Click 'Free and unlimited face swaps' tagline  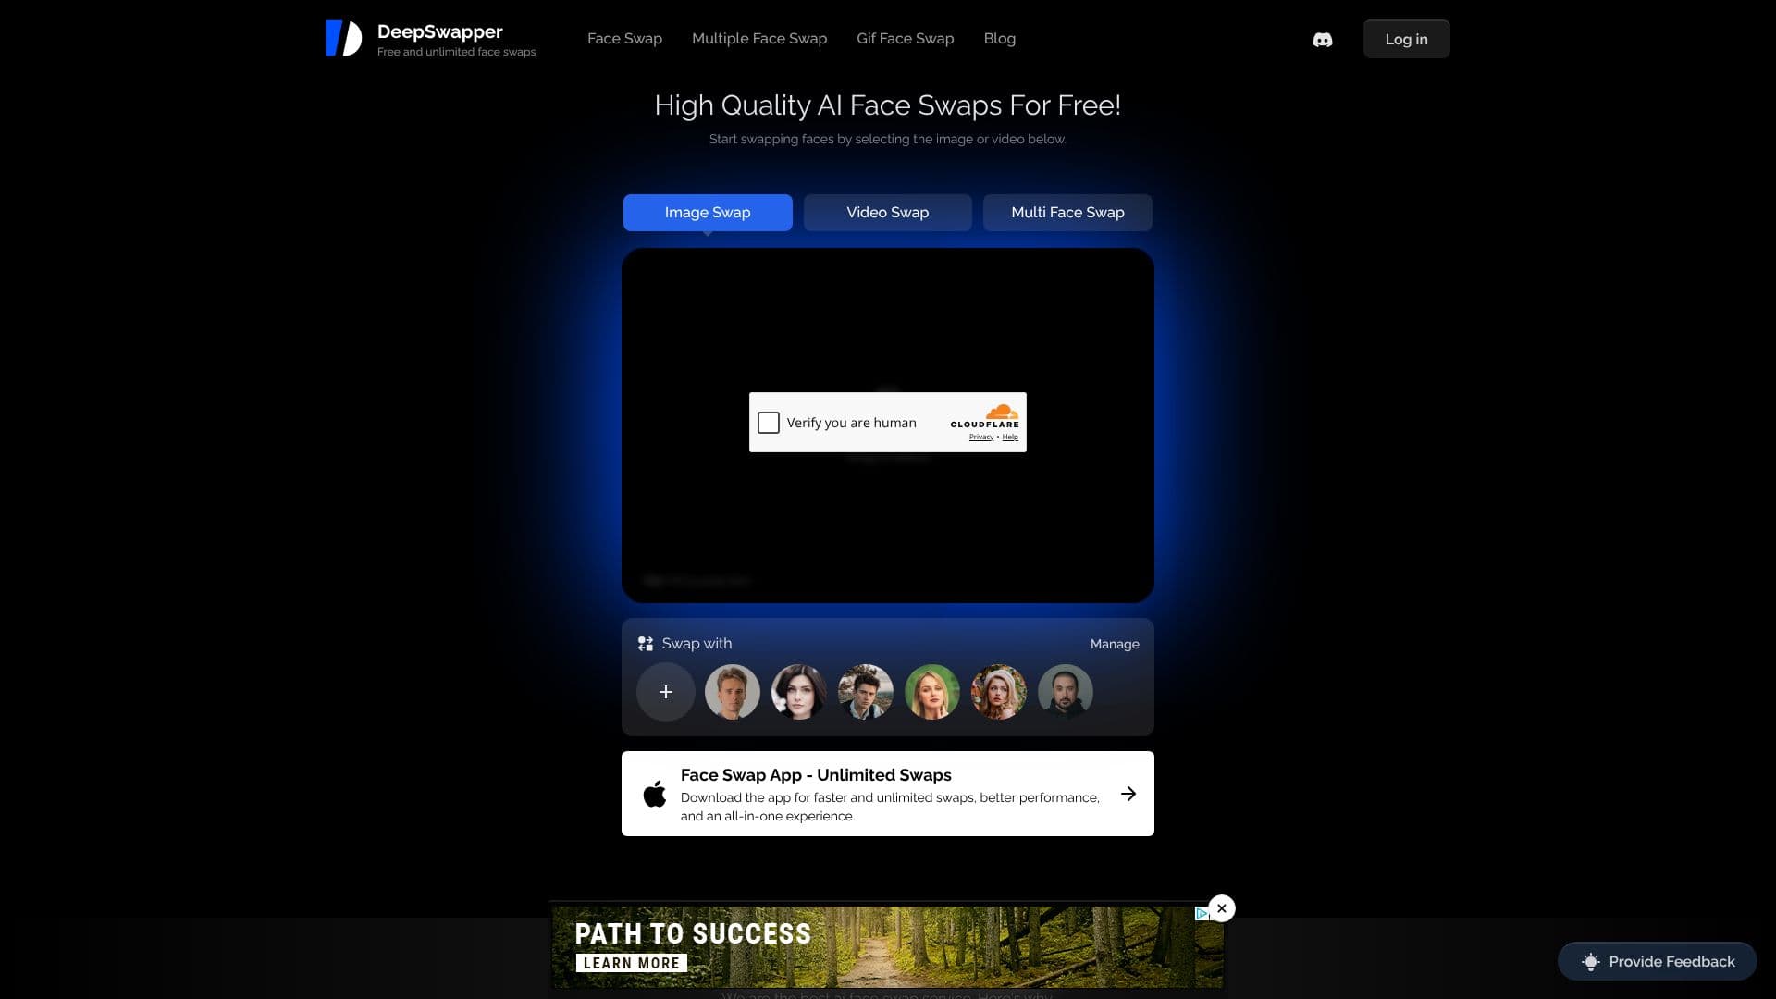coord(456,52)
